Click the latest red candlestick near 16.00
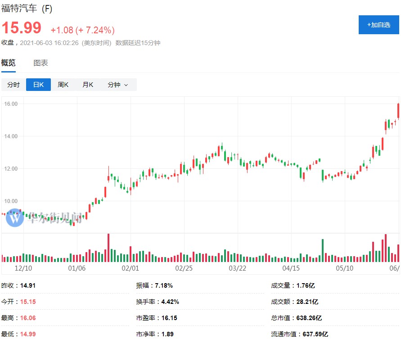The width and height of the screenshot is (401, 339). [x=398, y=111]
